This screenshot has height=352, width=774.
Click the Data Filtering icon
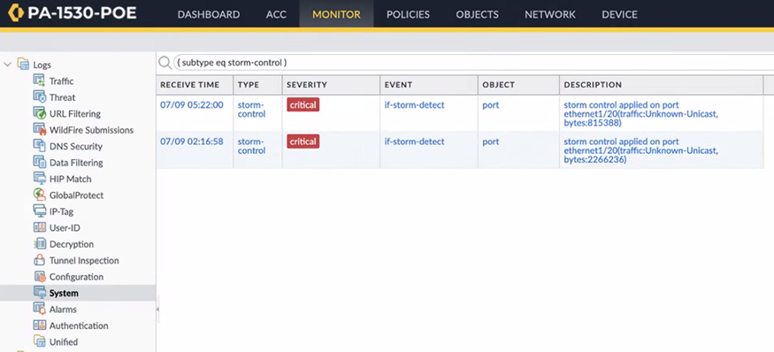coord(40,162)
